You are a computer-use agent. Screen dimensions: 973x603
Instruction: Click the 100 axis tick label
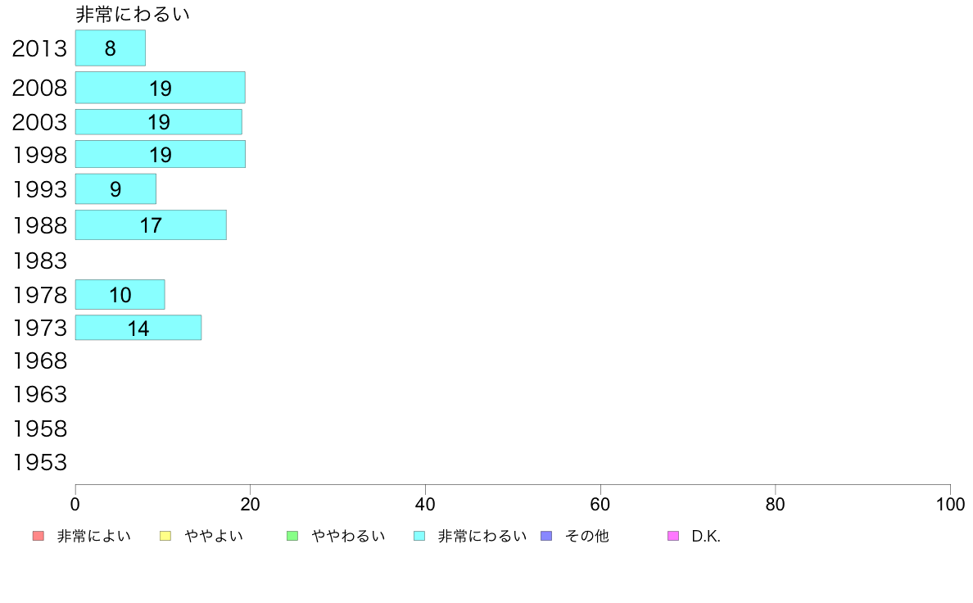pos(950,504)
